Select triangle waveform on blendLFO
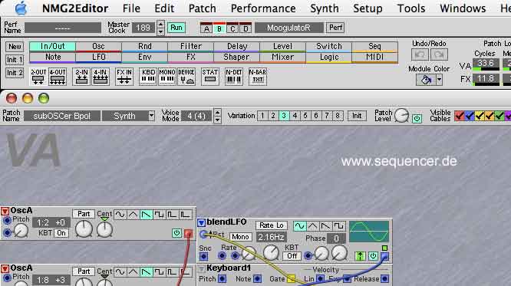 [312, 225]
